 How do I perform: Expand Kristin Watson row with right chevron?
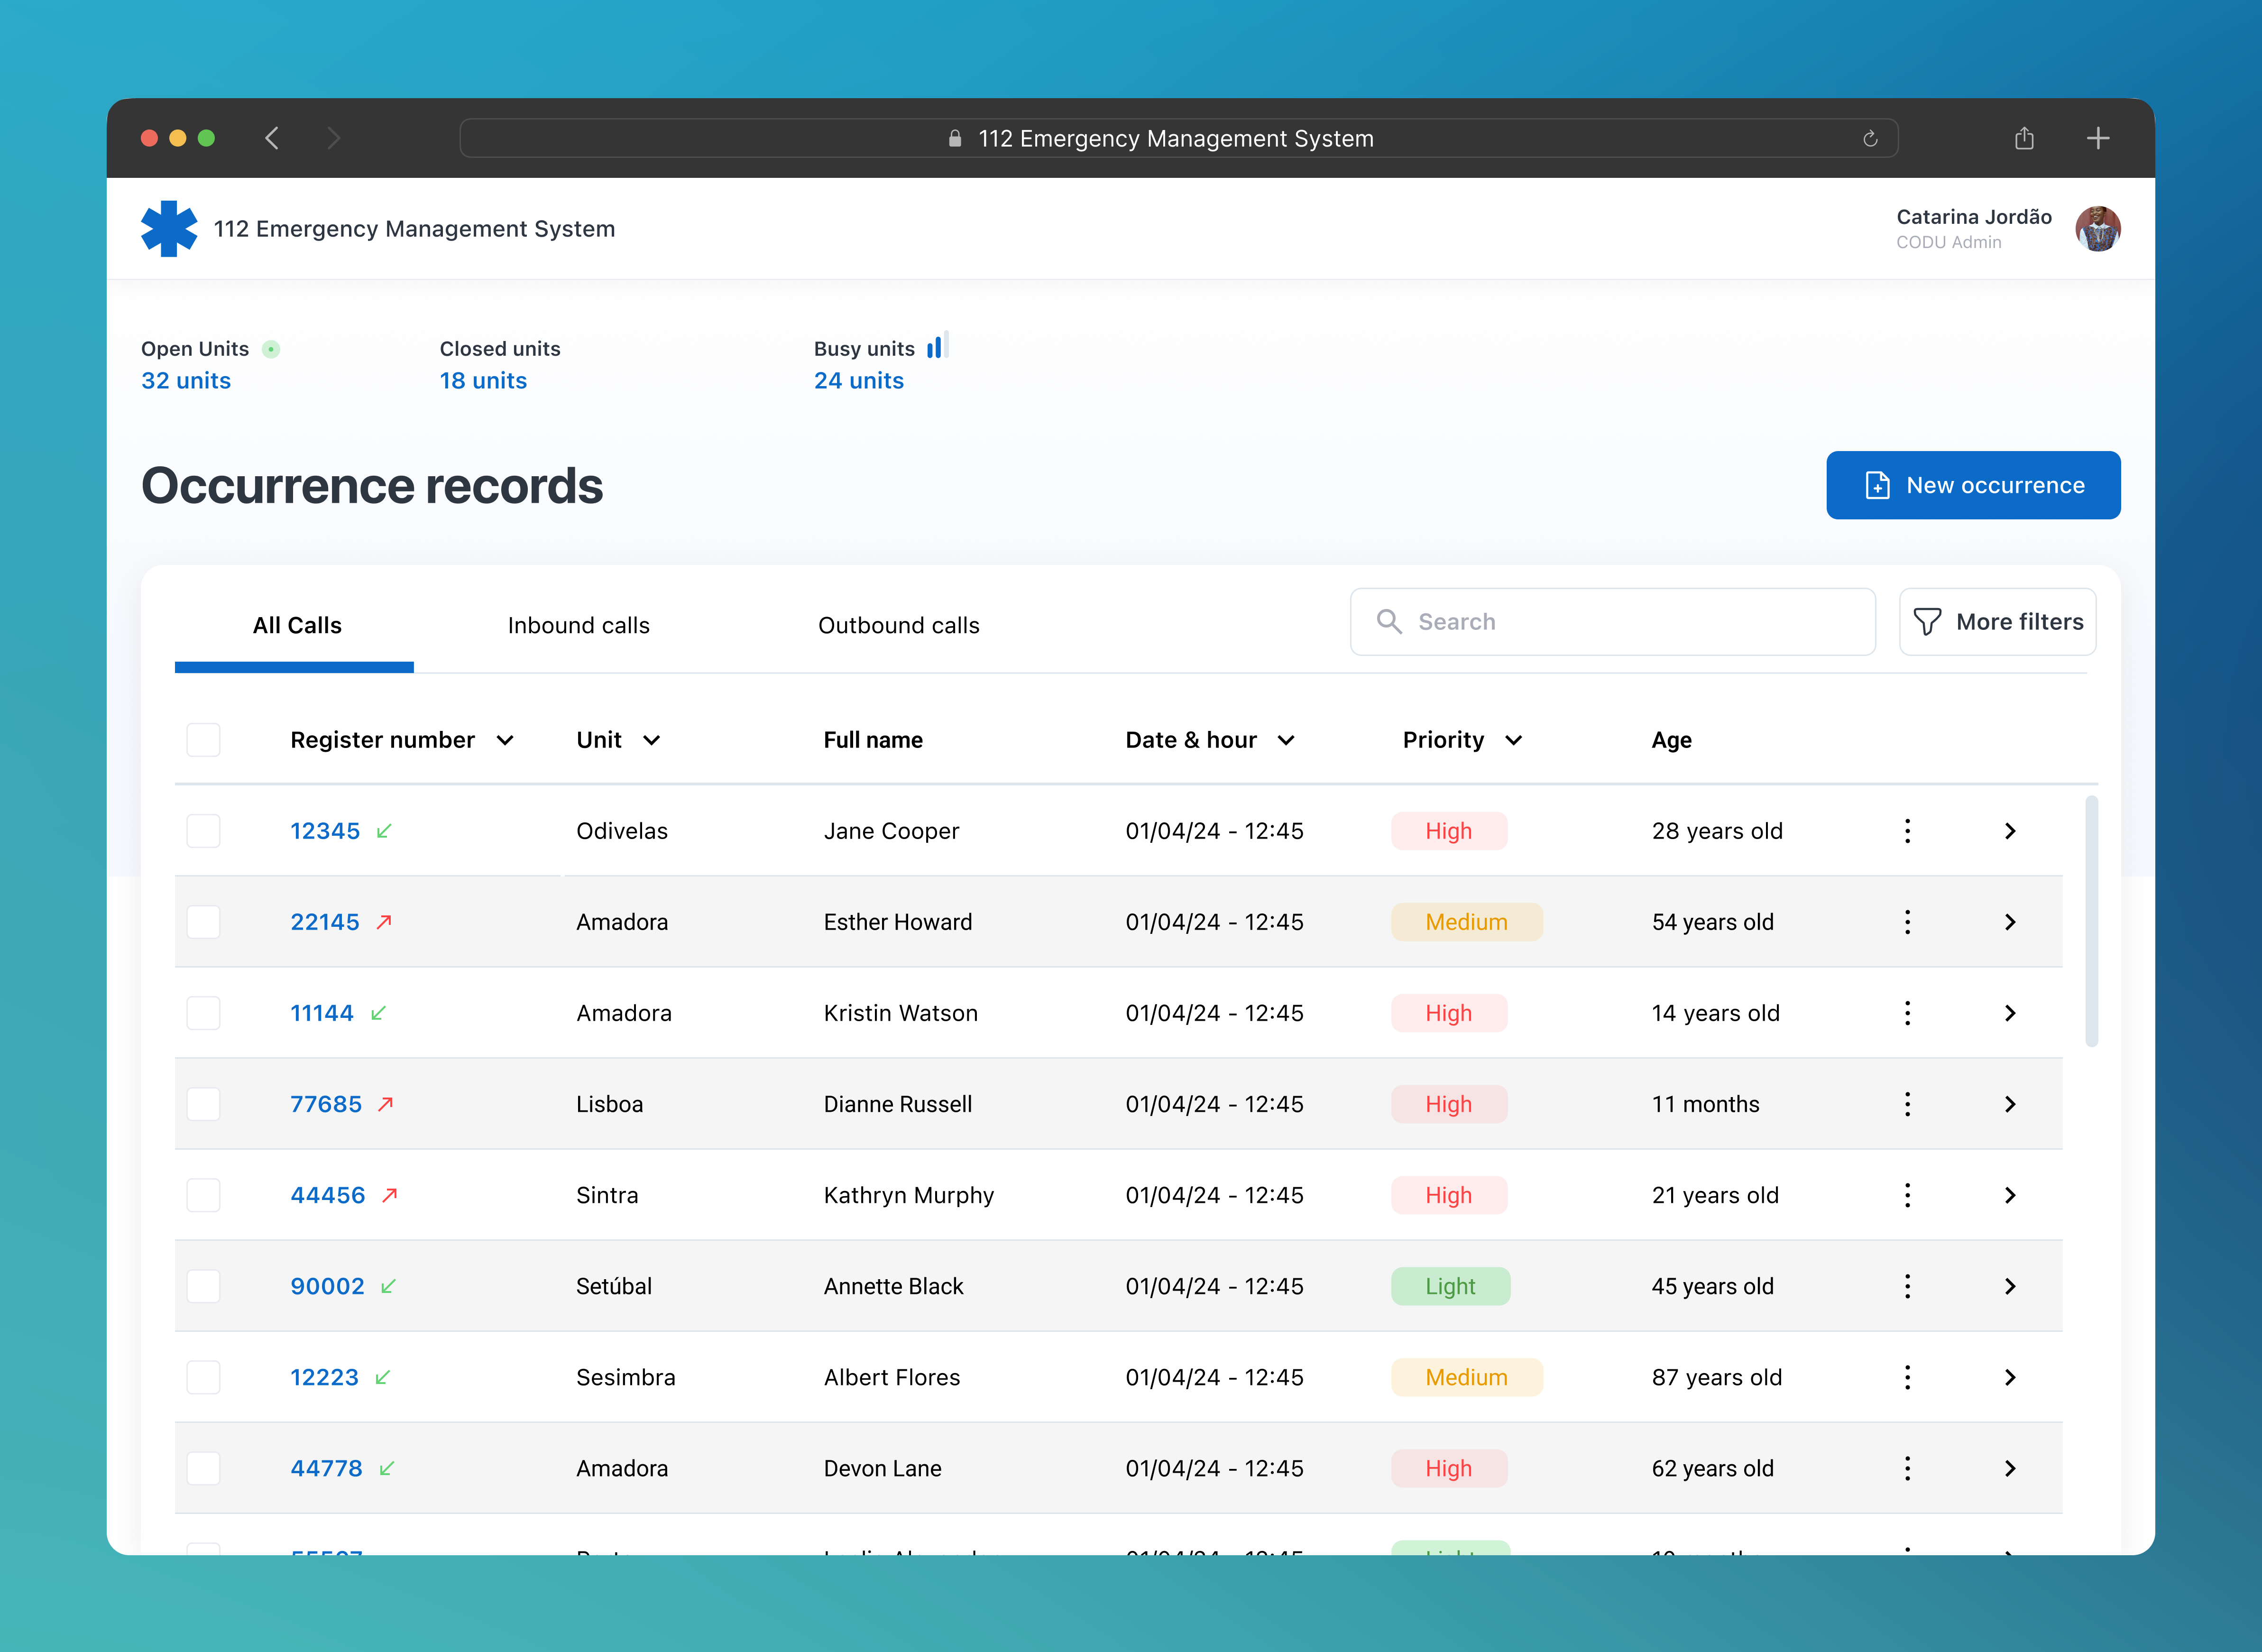coord(2010,1013)
